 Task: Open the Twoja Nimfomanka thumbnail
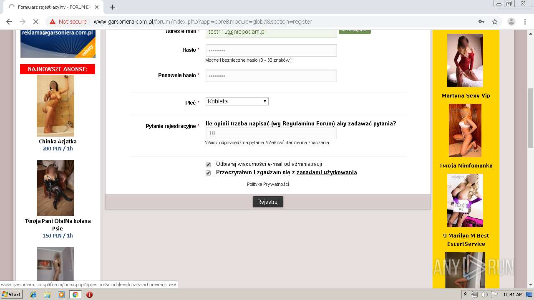click(465, 130)
